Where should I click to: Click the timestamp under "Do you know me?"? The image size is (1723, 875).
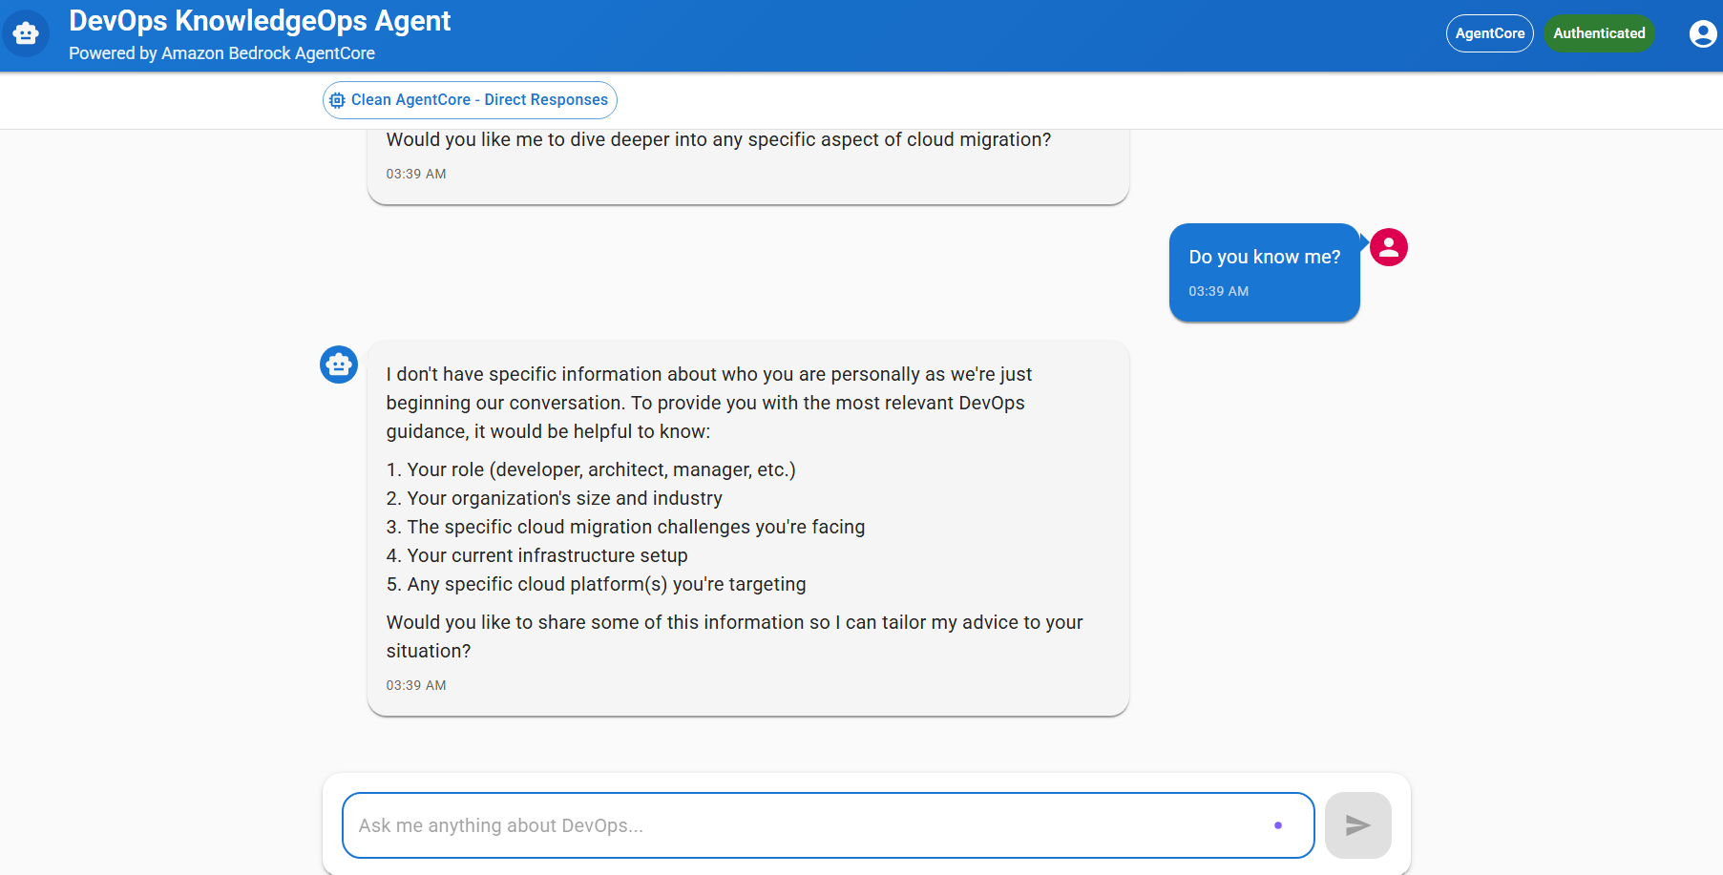point(1218,291)
